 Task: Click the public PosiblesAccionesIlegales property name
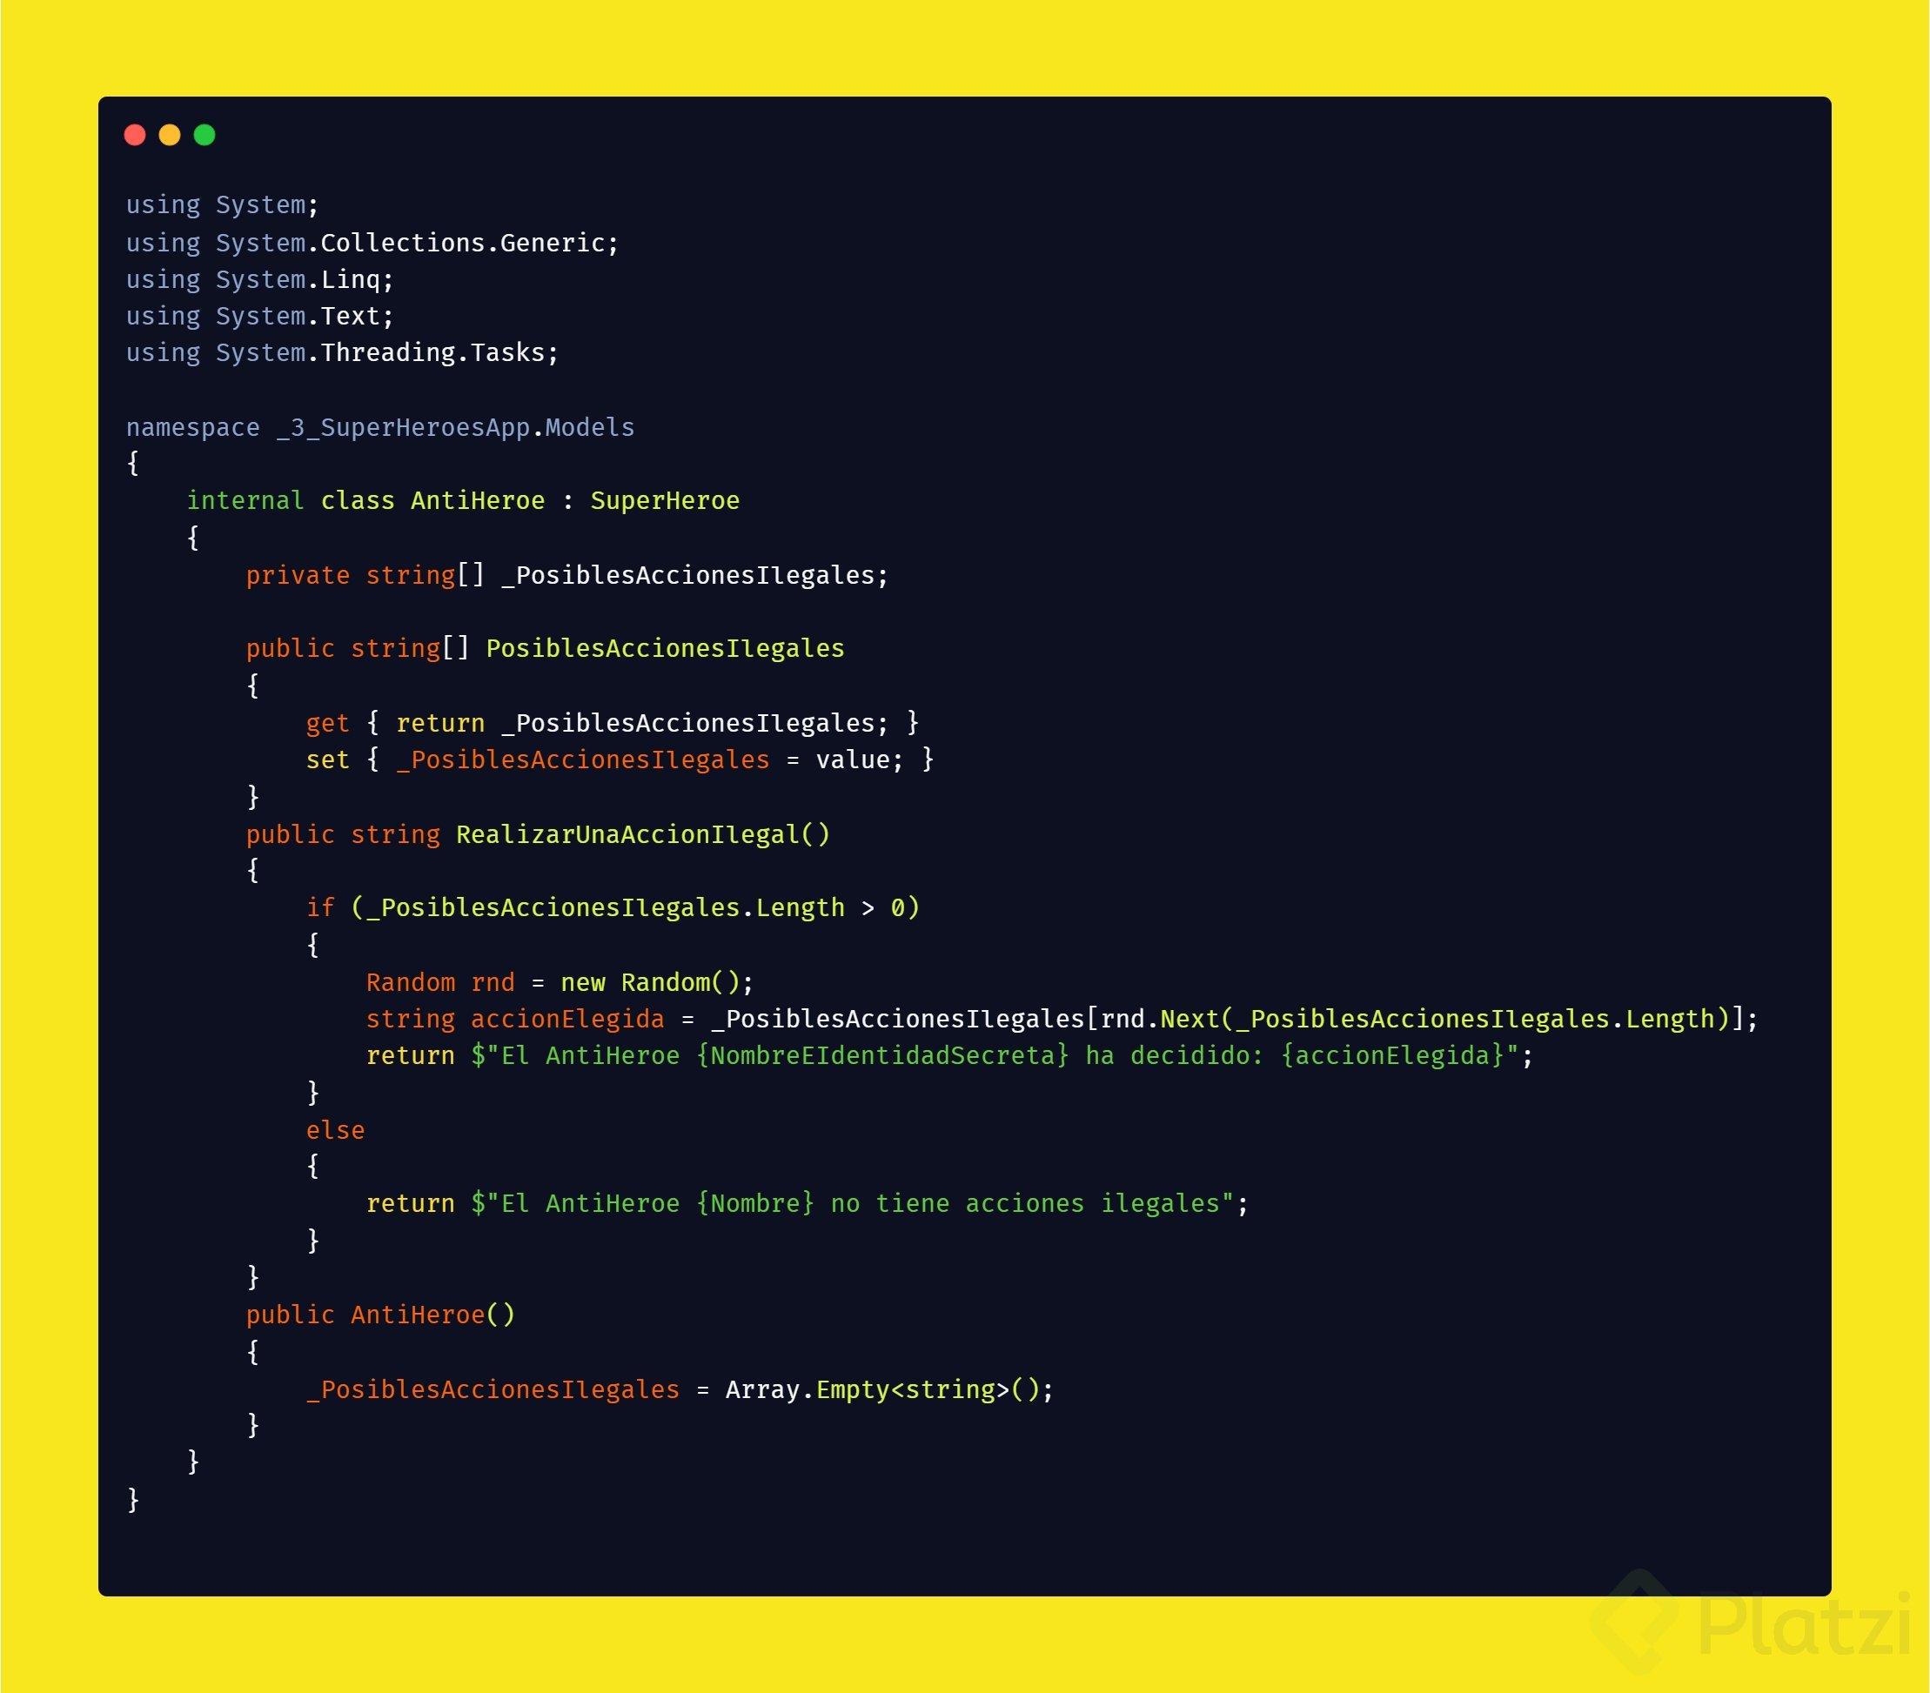point(665,649)
